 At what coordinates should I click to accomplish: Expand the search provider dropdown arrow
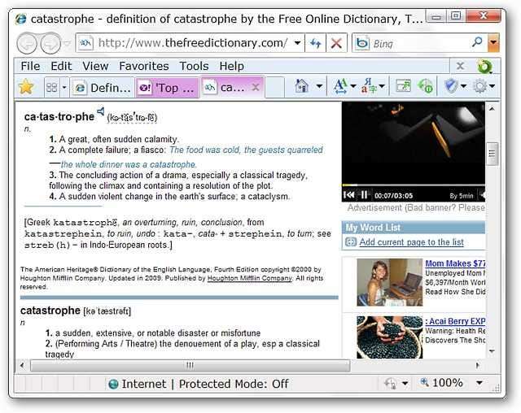click(x=493, y=43)
